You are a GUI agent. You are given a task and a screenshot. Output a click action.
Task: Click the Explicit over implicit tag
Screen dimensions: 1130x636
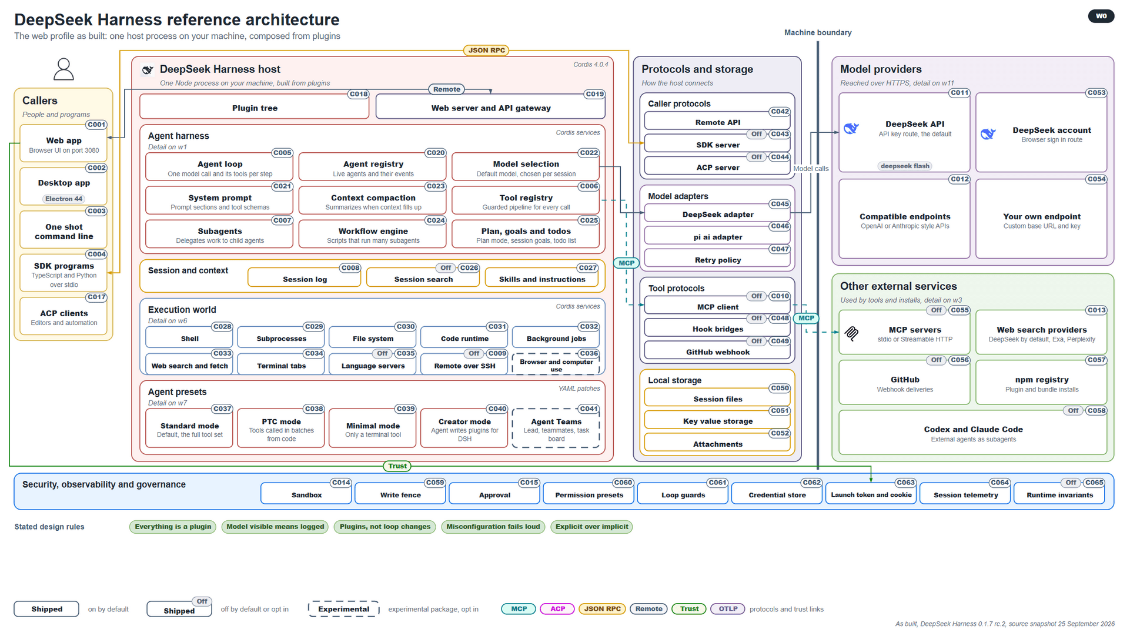pos(591,527)
